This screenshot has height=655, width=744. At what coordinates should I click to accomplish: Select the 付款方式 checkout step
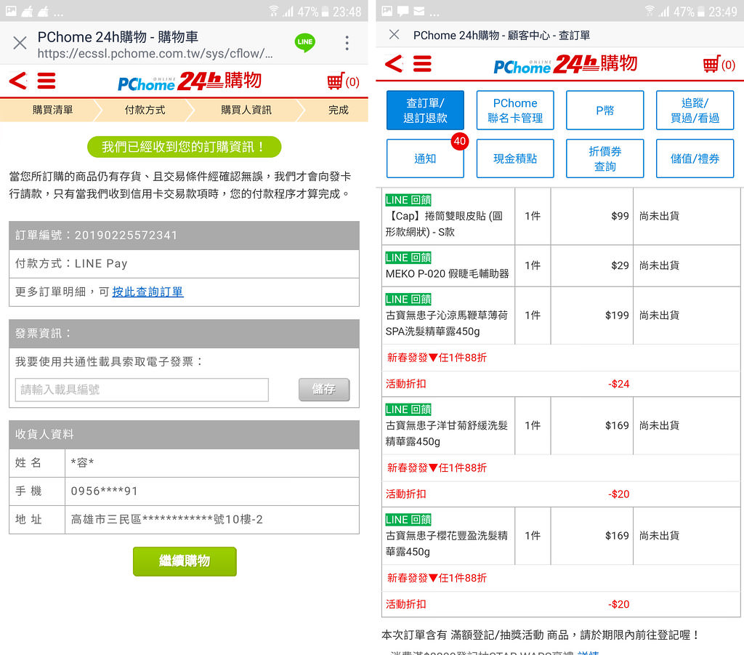tap(145, 110)
